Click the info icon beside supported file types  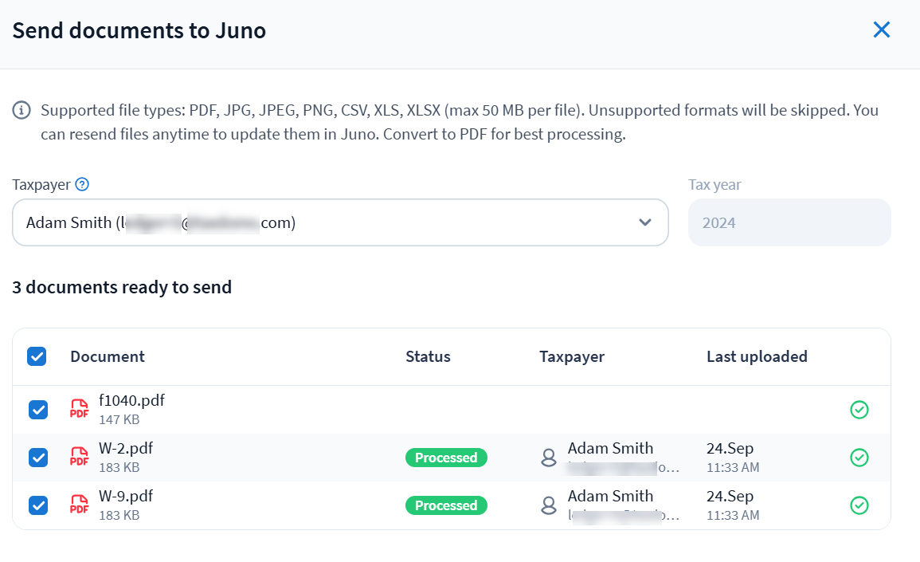tap(22, 110)
